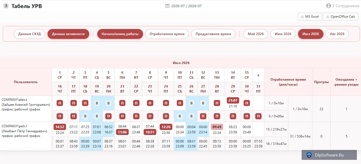This screenshot has width=361, height=164.
Task: Export the timesheet to OpenOffice Calc
Action: [341, 17]
